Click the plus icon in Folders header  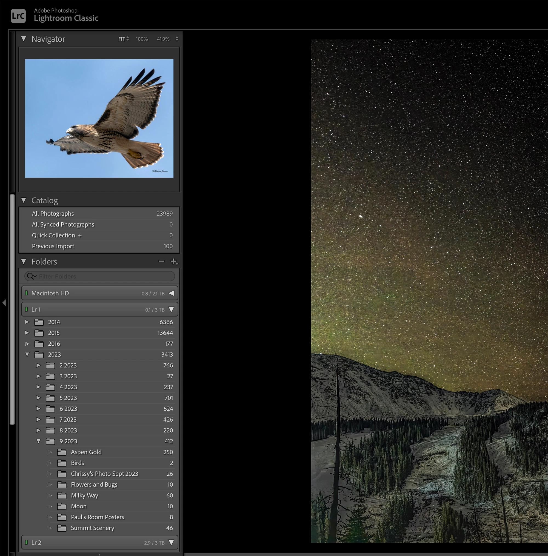(173, 261)
